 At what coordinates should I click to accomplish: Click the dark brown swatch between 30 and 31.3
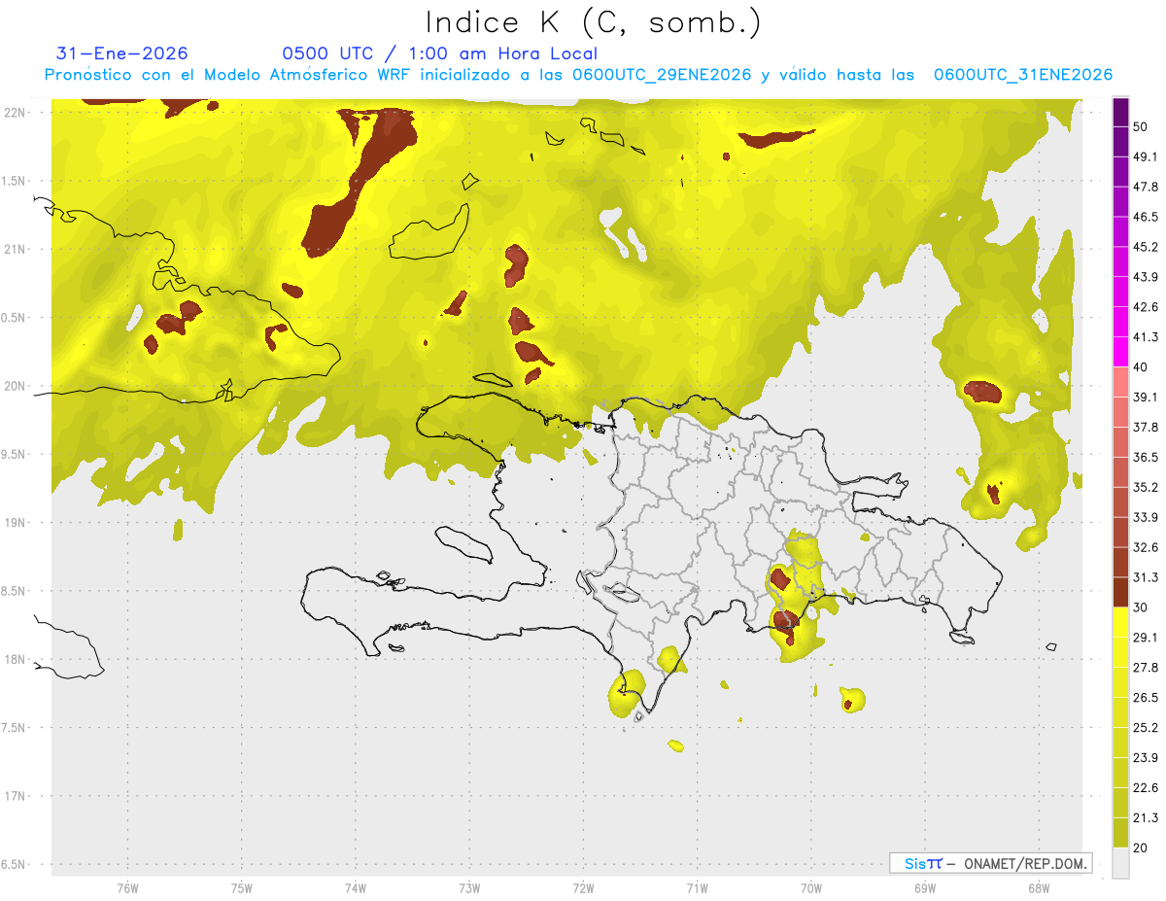pos(1120,592)
